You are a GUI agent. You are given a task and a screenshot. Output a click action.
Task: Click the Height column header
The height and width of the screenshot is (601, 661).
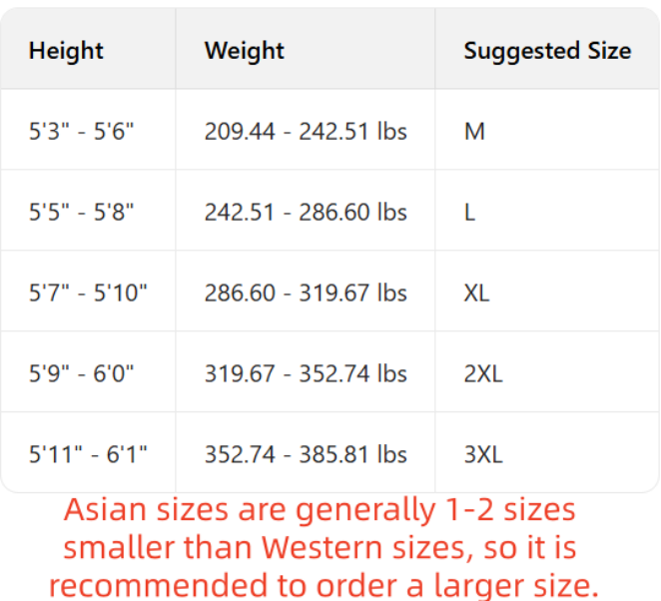coord(66,51)
